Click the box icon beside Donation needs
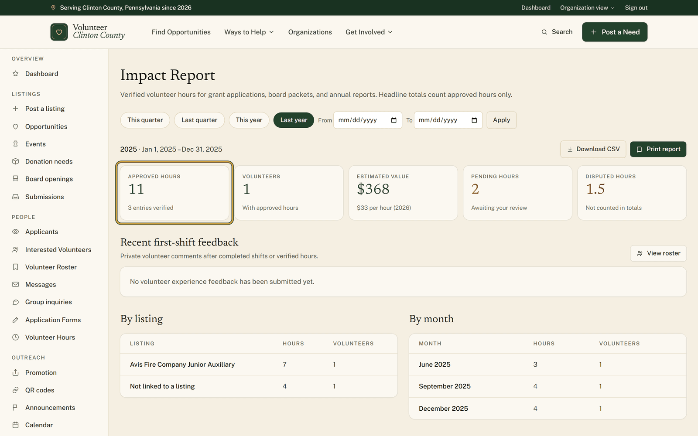698x436 pixels. point(16,161)
